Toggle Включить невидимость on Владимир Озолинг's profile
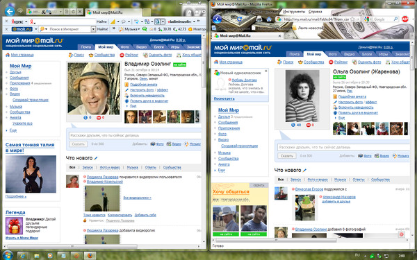The height and width of the screenshot is (260, 417). (147, 96)
